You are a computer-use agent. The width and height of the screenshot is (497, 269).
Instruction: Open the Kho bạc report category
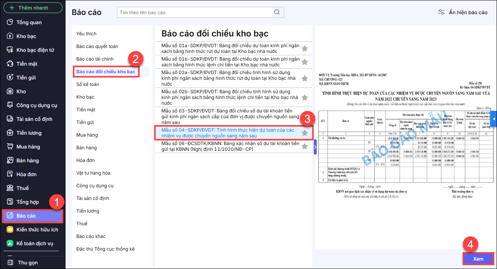(x=85, y=97)
